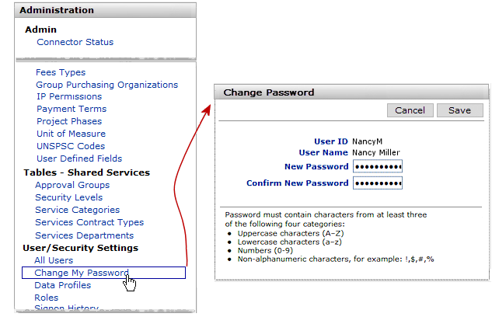The width and height of the screenshot is (492, 317).
Task: Open Fees Types table
Action: click(61, 71)
